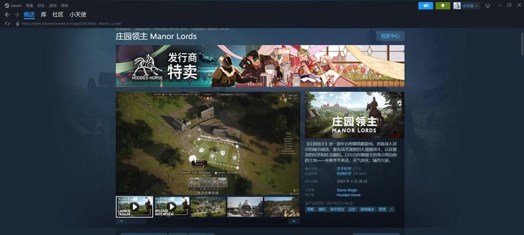The image size is (524, 235).
Task: Play the Launch Trailer thumbnail
Action: (134, 207)
